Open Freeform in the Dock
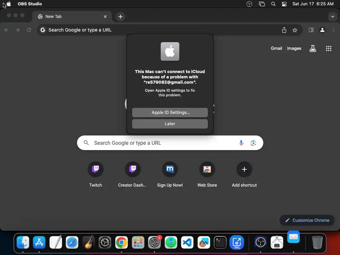The width and height of the screenshot is (340, 255). 204,242
